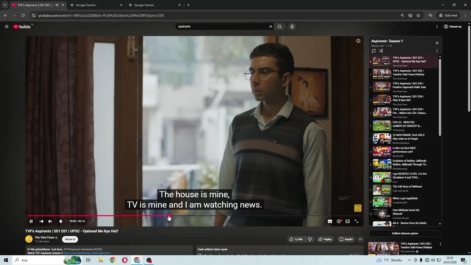Click the TVF channel watermark on video
The width and height of the screenshot is (471, 265).
(358, 208)
